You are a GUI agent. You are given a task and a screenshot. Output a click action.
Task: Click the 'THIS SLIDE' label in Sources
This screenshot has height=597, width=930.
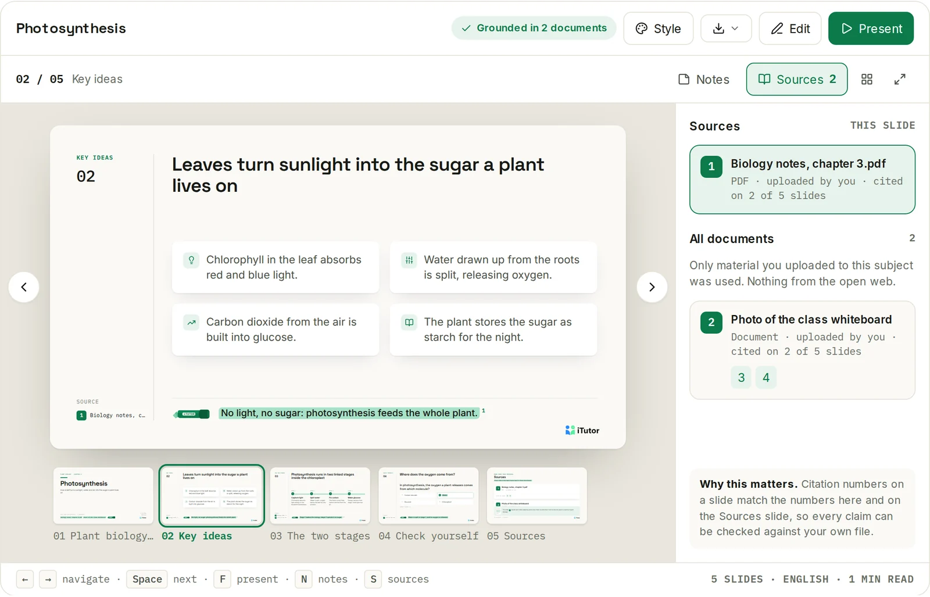point(882,126)
